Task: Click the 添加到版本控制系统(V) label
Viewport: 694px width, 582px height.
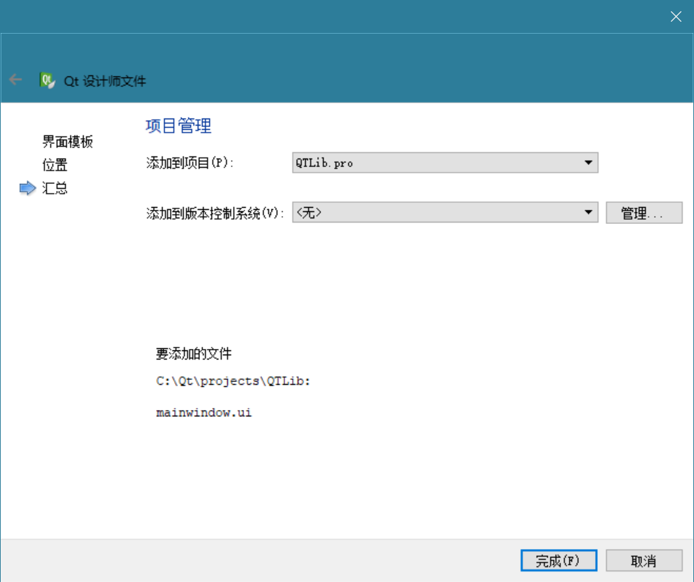Action: (x=215, y=213)
